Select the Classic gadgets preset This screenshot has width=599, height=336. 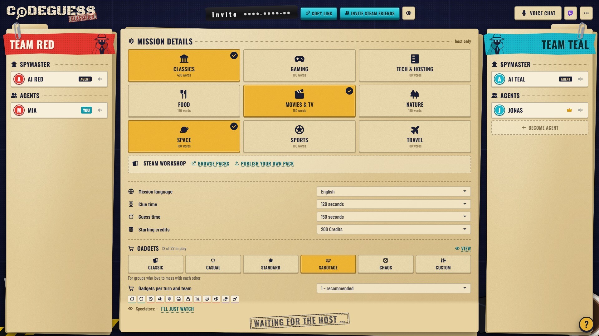[x=155, y=264]
